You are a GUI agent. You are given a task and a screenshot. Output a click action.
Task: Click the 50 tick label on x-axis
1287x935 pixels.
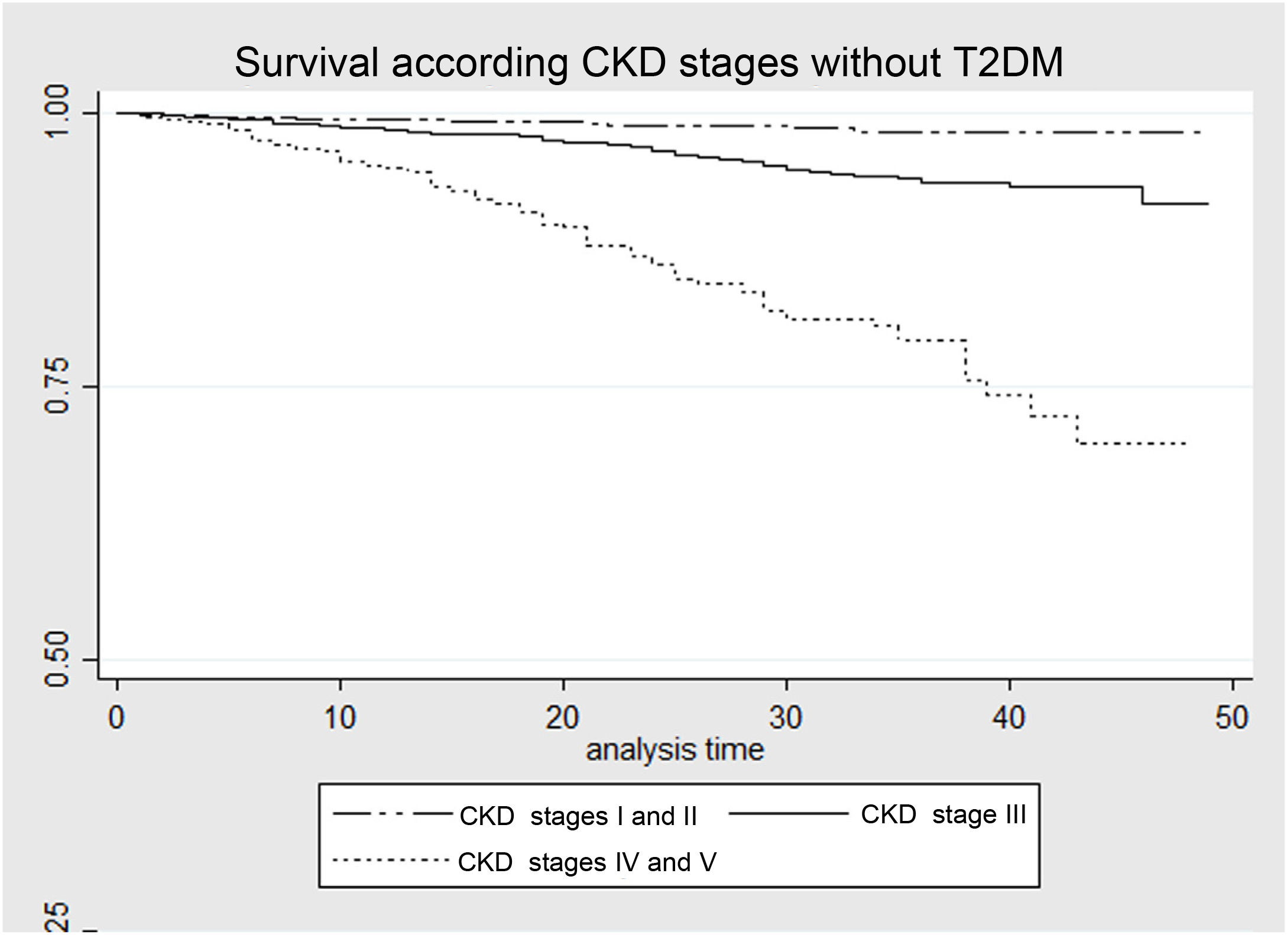point(1232,718)
